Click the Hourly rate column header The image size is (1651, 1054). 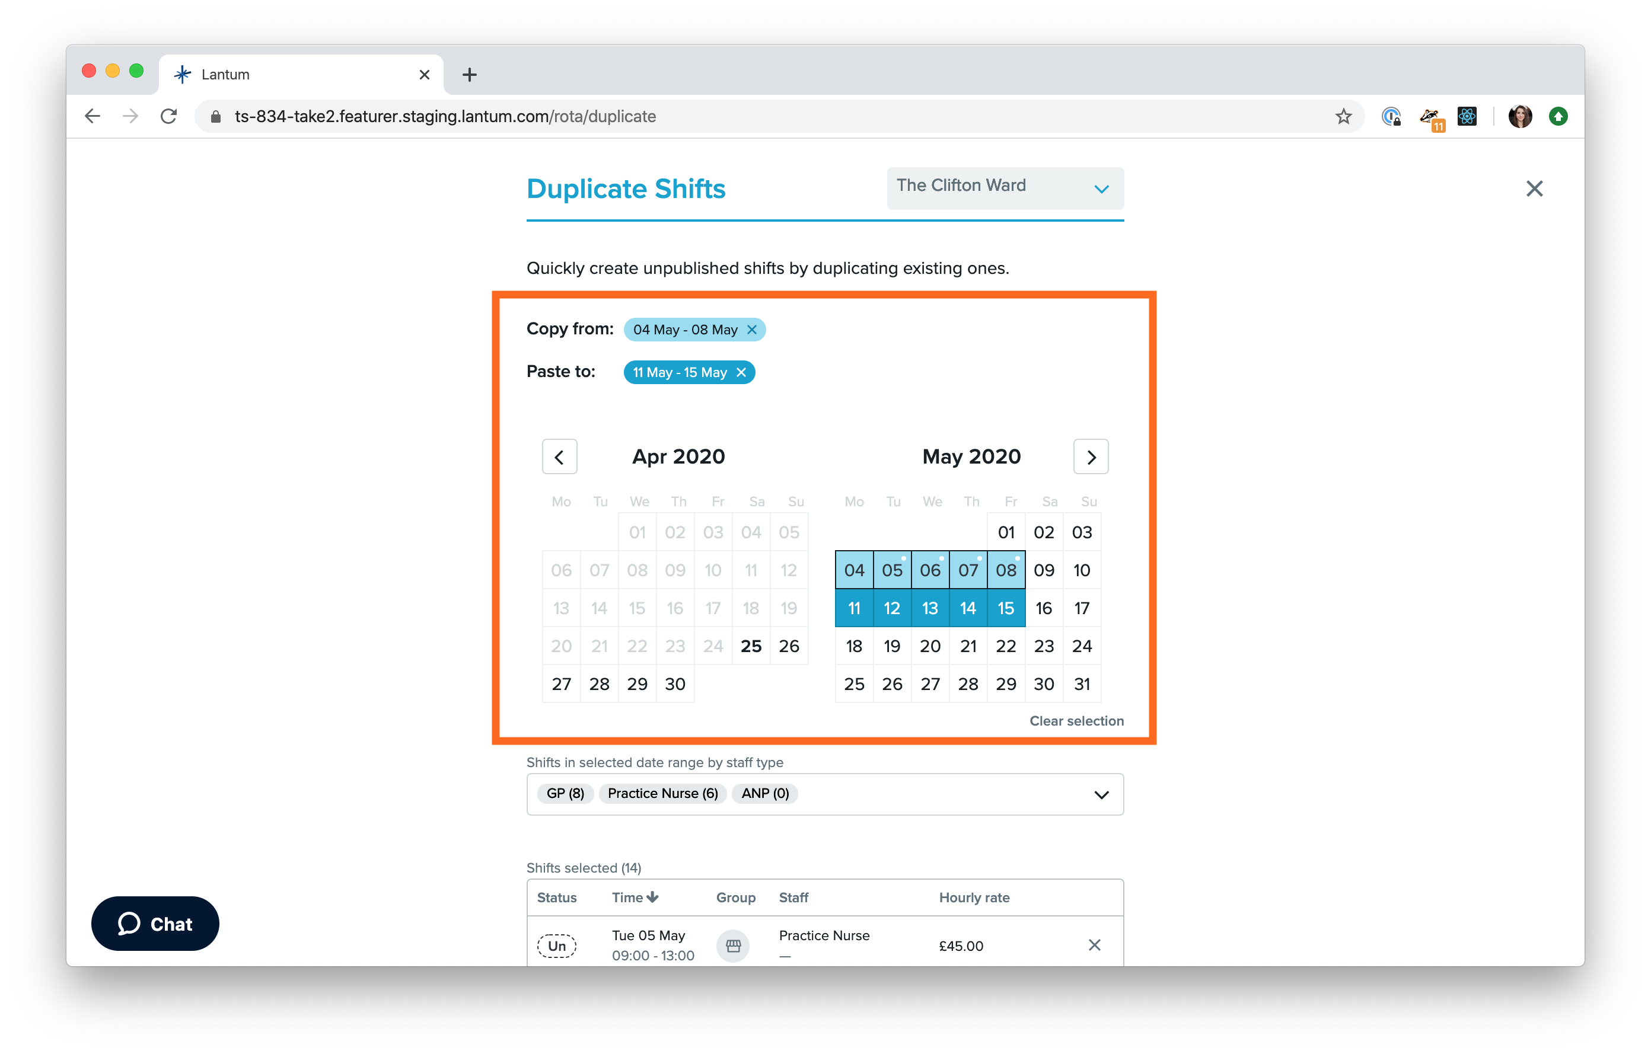974,897
